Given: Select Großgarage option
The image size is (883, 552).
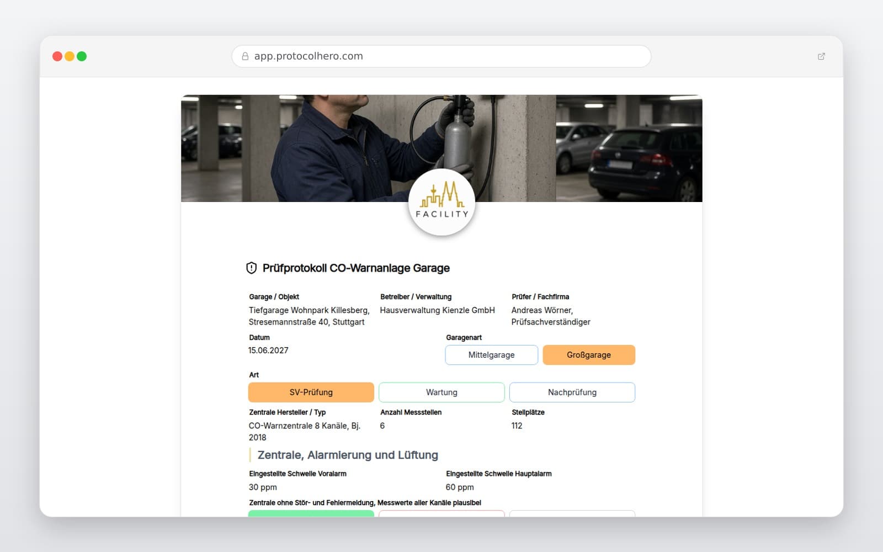Looking at the screenshot, I should 589,355.
